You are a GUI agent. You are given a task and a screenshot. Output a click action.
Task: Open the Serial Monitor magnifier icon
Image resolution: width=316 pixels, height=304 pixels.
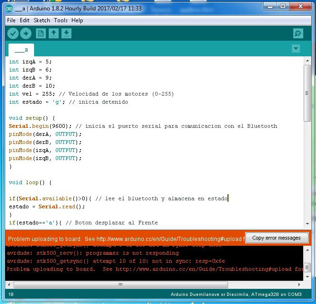click(x=298, y=34)
